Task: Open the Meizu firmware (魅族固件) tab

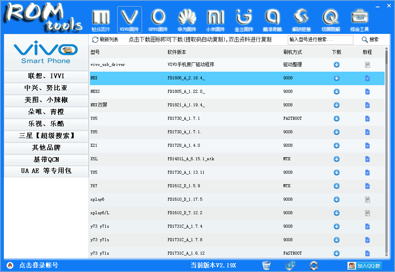Action: [x=101, y=20]
